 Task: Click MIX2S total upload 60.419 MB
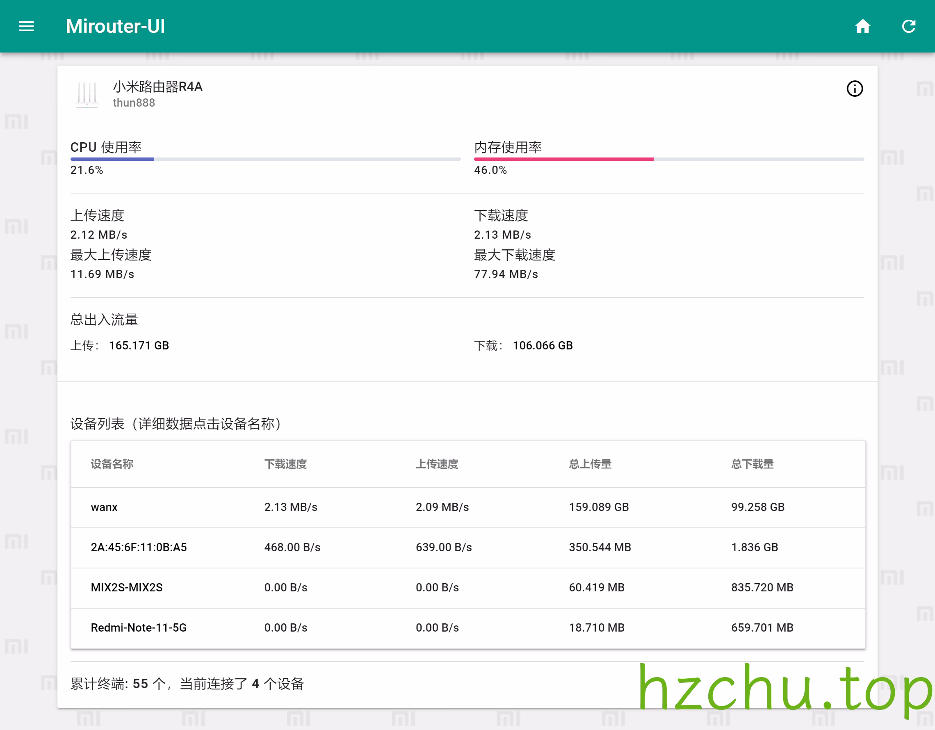pyautogui.click(x=596, y=588)
